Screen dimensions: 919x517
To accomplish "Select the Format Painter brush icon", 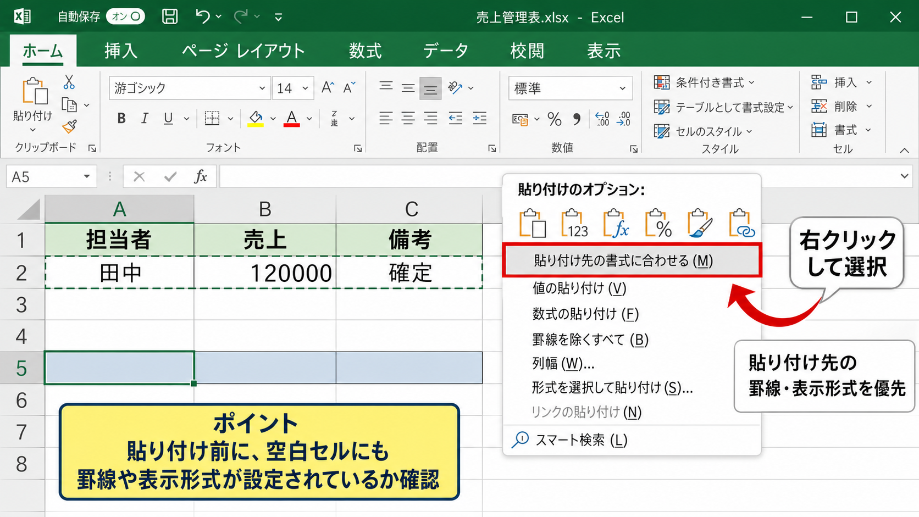I will (x=70, y=127).
